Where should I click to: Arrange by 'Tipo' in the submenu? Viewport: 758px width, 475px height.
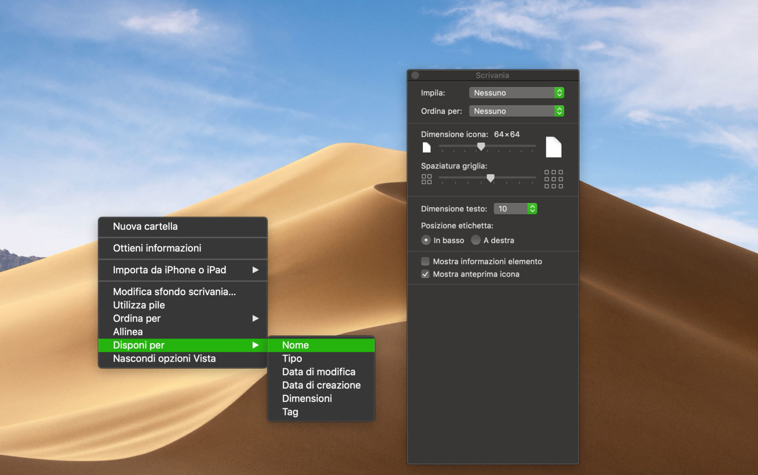click(321, 358)
